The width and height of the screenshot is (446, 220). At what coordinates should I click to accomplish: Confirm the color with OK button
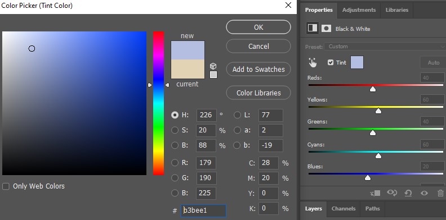[x=258, y=27]
